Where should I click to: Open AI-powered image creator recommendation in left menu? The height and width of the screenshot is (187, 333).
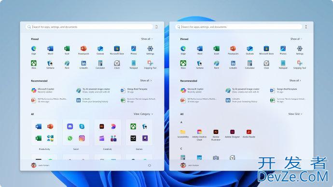(94, 91)
